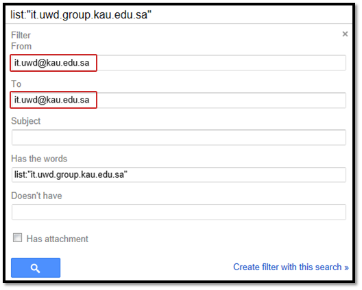Click into the empty Subject field
The width and height of the screenshot is (362, 290).
point(179,137)
